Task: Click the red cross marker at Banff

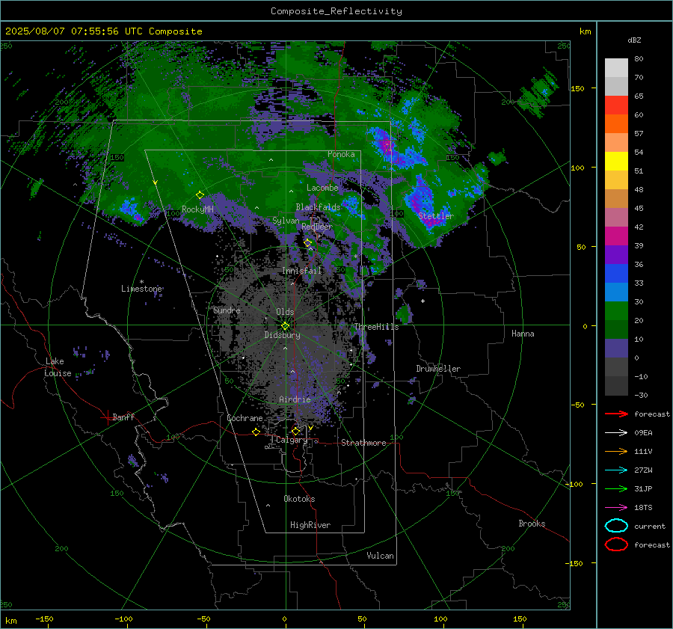Action: click(x=107, y=417)
